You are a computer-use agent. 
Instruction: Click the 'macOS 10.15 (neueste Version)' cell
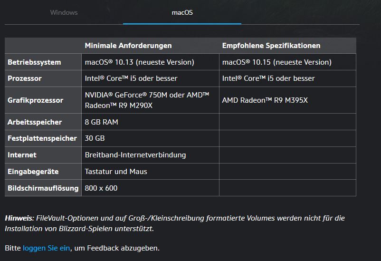[x=288, y=62]
